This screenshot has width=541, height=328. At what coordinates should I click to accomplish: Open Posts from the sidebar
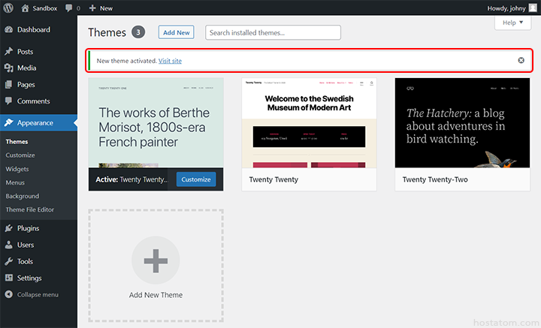tap(25, 52)
